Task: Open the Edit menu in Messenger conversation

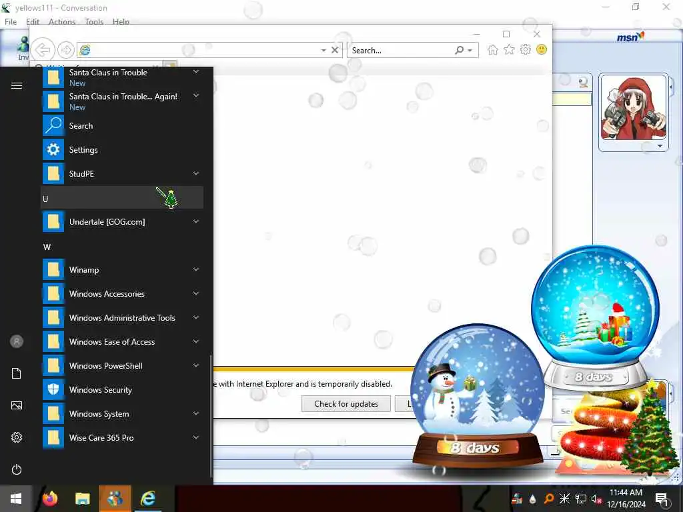Action: (33, 22)
